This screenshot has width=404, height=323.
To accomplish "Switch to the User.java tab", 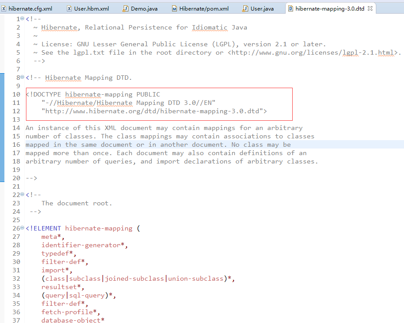I will (x=258, y=8).
